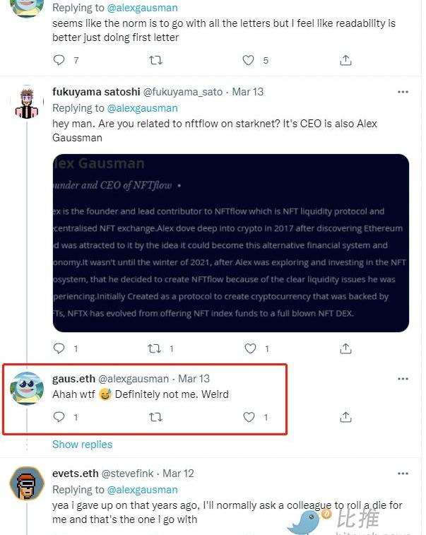Viewport: 426px width, 535px height.
Task: Open evets.eth's profile avatar
Action: (26, 485)
